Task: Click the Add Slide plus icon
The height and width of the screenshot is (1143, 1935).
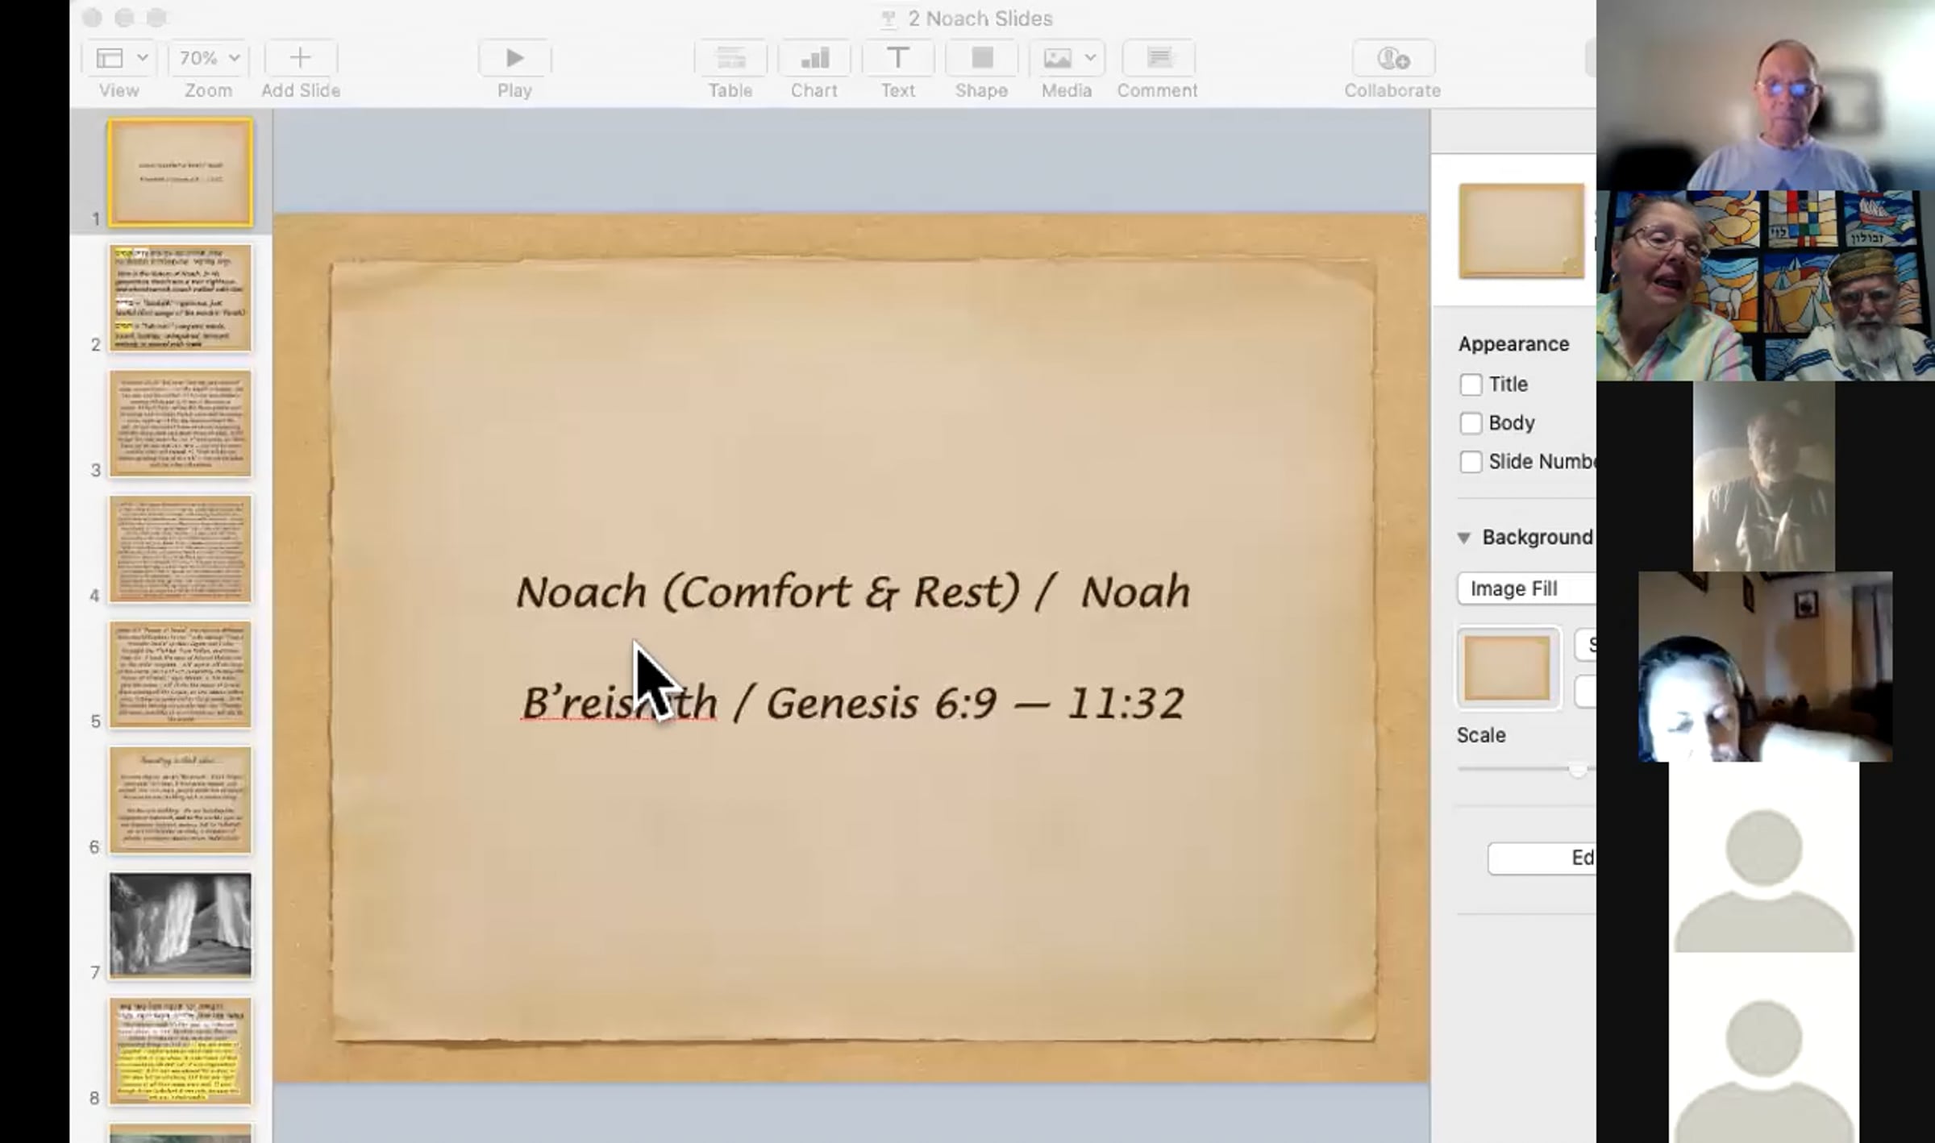Action: 300,58
